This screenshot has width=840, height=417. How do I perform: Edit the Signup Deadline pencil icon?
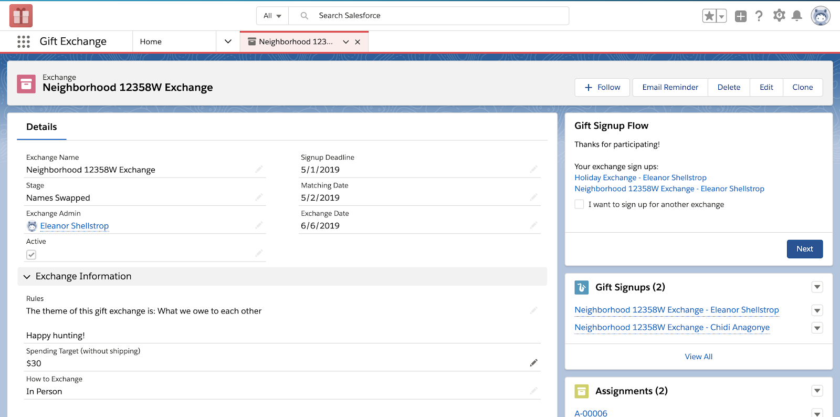(x=533, y=169)
